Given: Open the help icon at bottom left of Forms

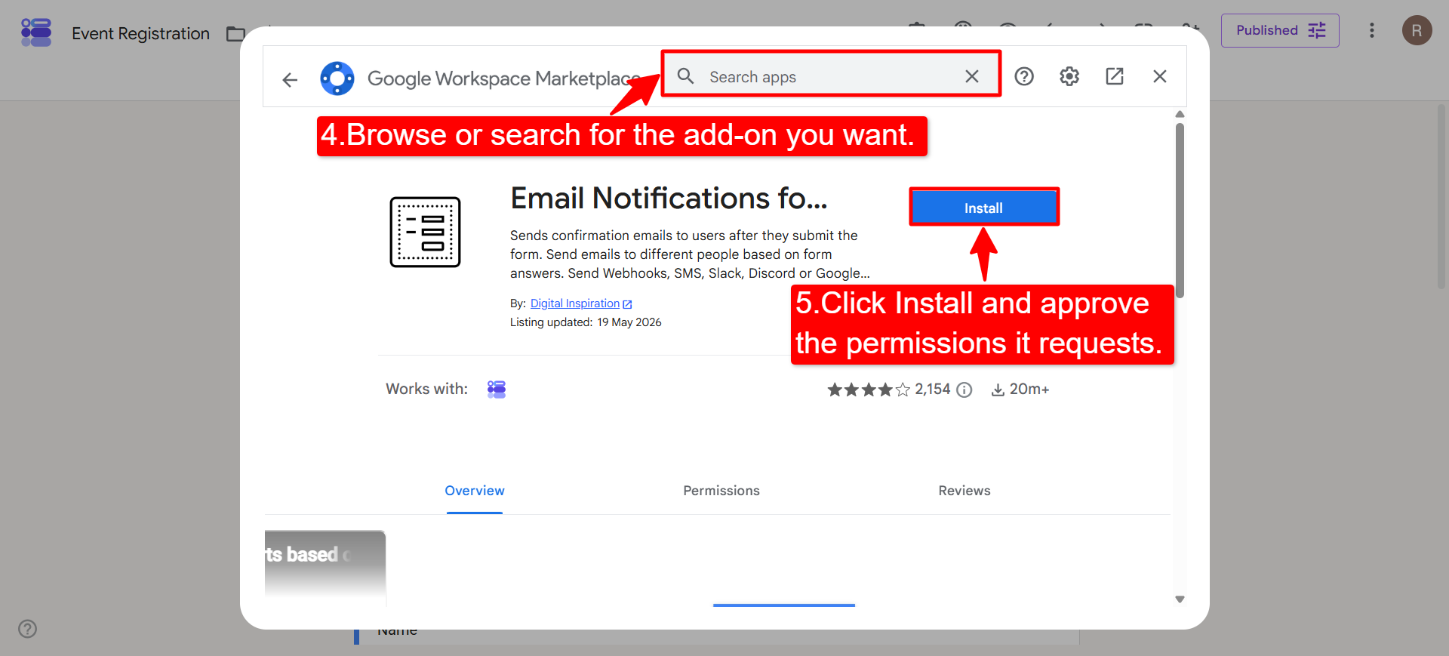Looking at the screenshot, I should pyautogui.click(x=28, y=629).
